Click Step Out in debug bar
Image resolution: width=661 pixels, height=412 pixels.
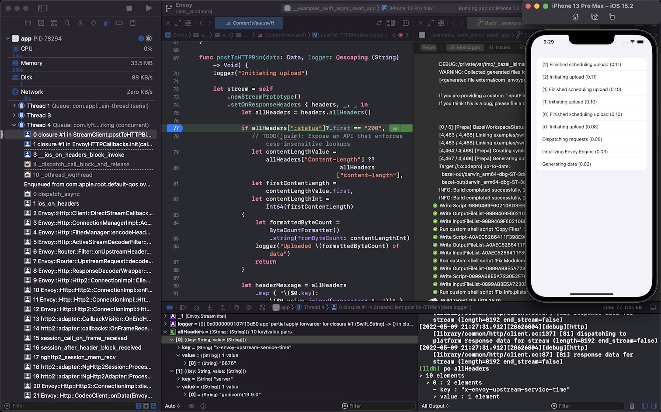pyautogui.click(x=223, y=307)
